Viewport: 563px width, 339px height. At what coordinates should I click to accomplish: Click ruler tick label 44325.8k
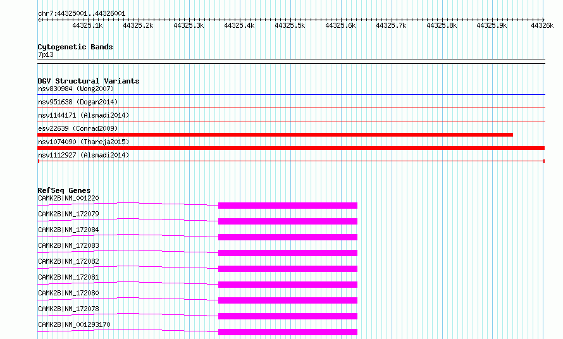click(x=442, y=25)
